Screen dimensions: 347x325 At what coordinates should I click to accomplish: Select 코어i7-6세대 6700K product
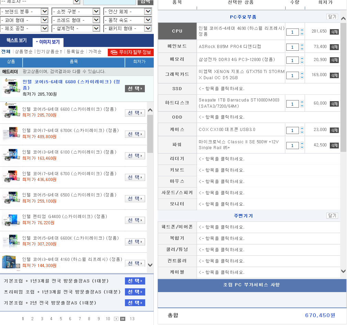point(135,134)
